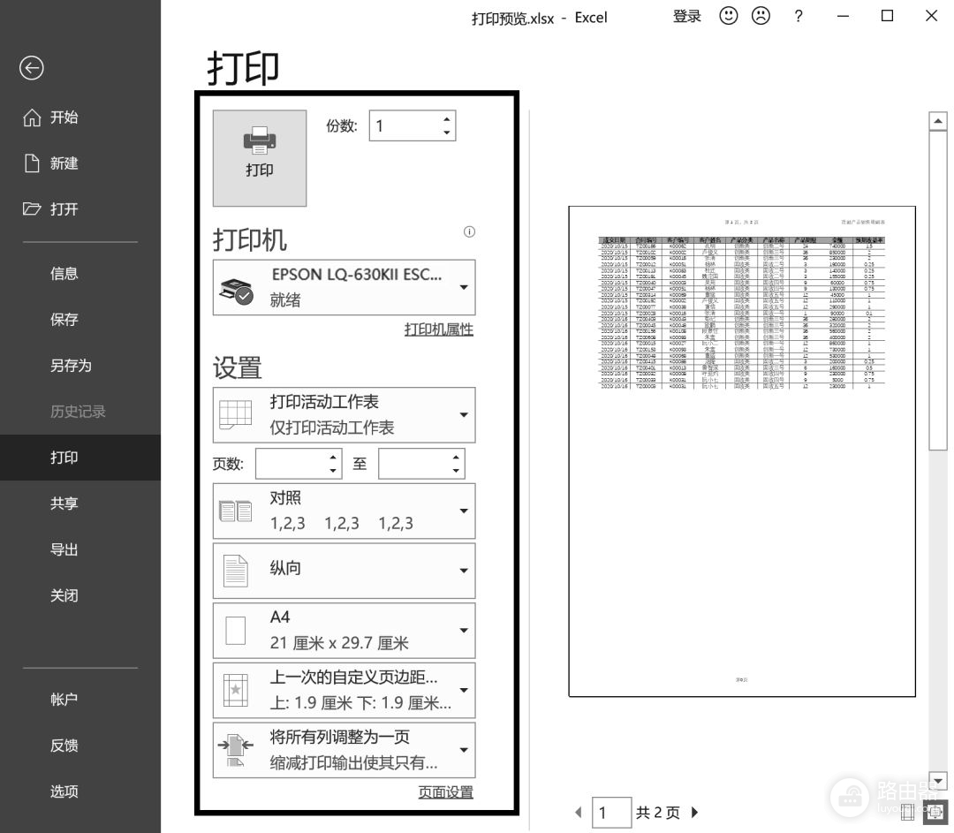The width and height of the screenshot is (954, 833).
Task: Open the A4 paper size dropdown
Action: point(344,631)
